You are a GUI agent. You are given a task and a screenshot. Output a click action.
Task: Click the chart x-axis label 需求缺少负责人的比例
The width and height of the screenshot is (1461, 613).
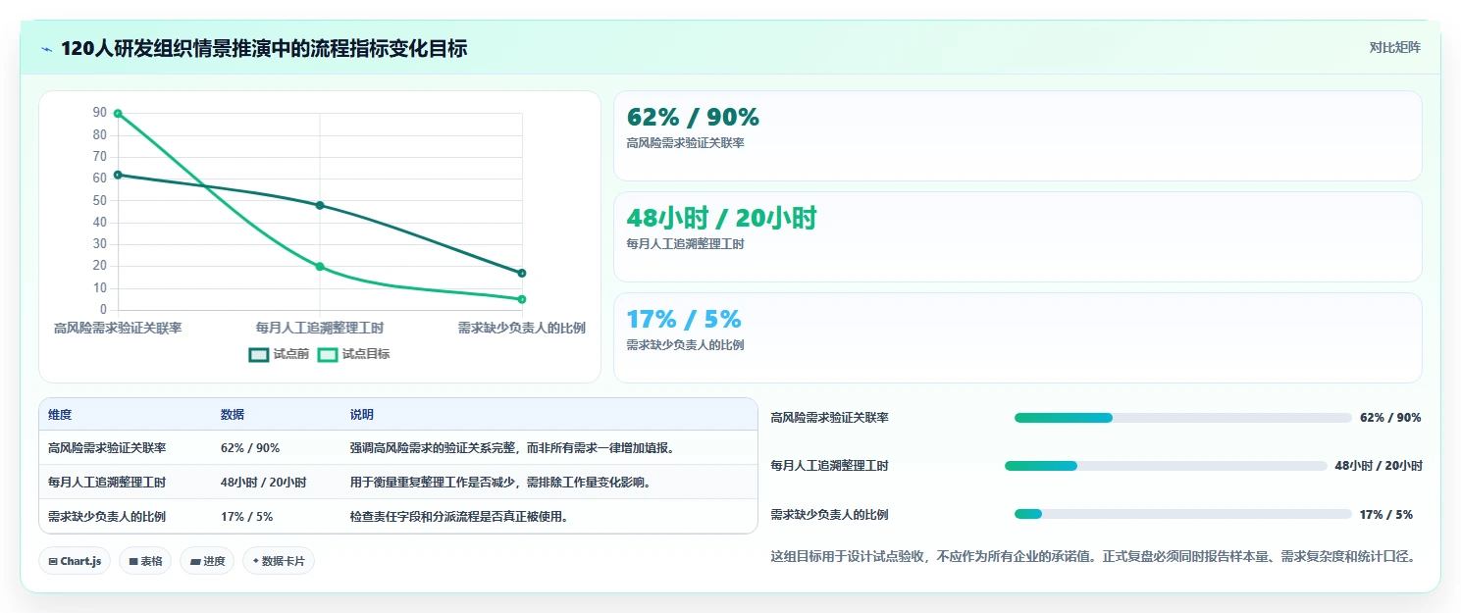tap(522, 328)
